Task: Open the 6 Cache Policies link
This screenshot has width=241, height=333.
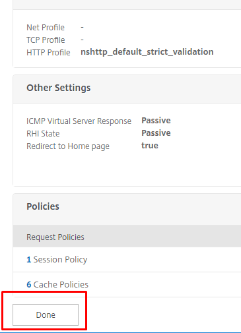Action: point(57,284)
